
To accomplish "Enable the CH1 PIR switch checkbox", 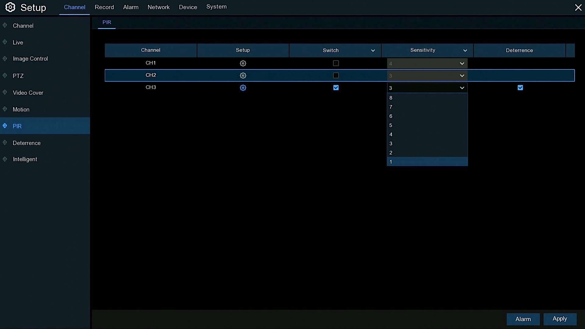I will click(x=336, y=63).
